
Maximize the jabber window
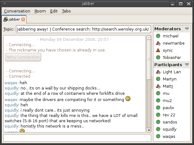pyautogui.click(x=181, y=4)
